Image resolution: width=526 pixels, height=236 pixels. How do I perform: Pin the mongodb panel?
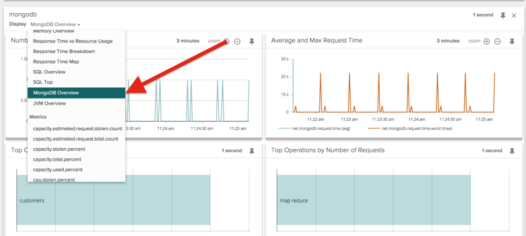pos(503,15)
